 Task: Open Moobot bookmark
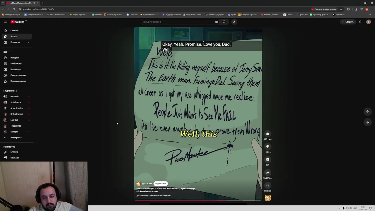pos(97,14)
